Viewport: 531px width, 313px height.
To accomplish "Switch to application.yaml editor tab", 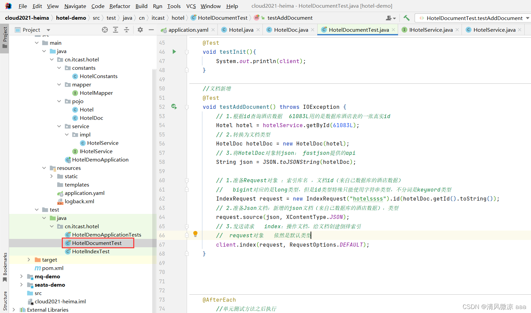I will coord(188,30).
